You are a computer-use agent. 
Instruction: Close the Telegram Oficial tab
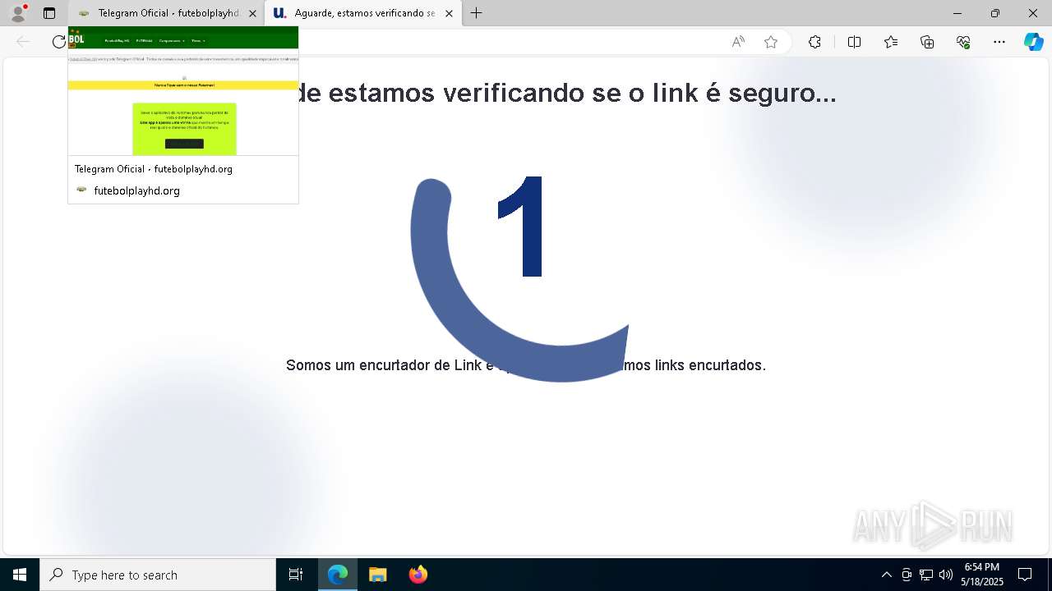pos(252,13)
